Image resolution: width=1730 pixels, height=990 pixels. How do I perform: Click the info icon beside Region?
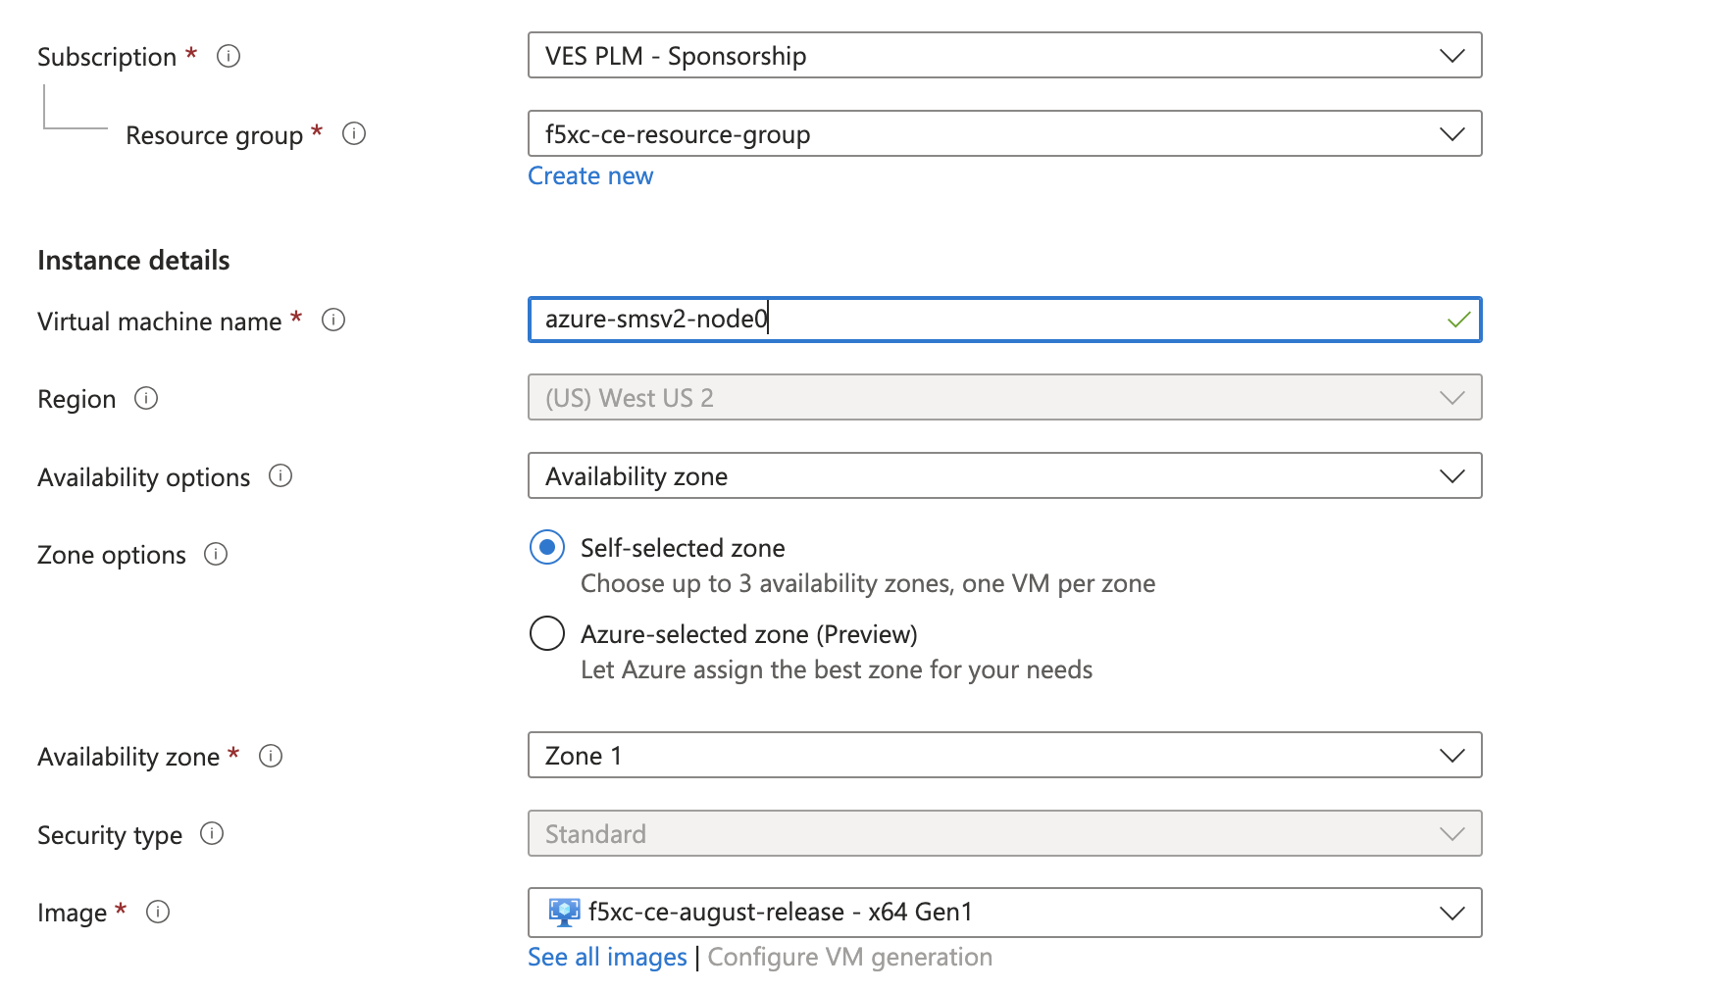coord(145,398)
